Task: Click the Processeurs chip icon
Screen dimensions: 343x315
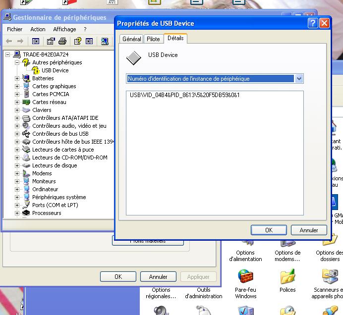Action: click(x=26, y=213)
